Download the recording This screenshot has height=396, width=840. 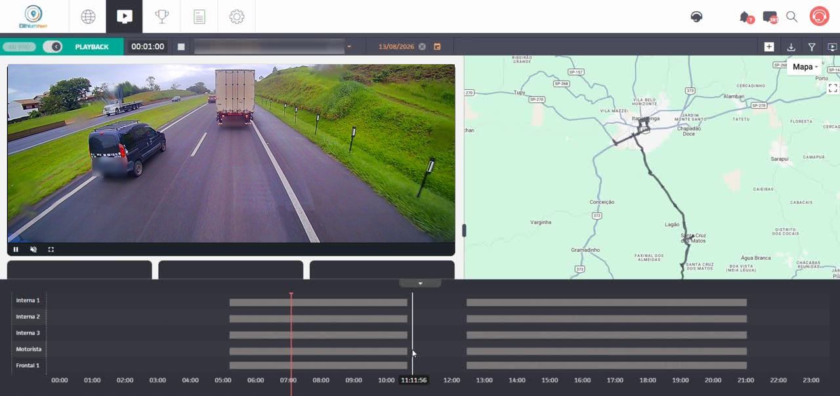click(x=791, y=47)
